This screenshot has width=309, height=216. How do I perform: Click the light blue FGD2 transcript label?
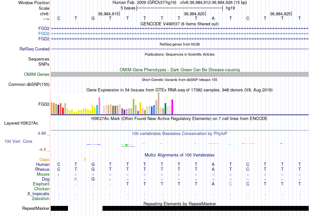click(44, 34)
